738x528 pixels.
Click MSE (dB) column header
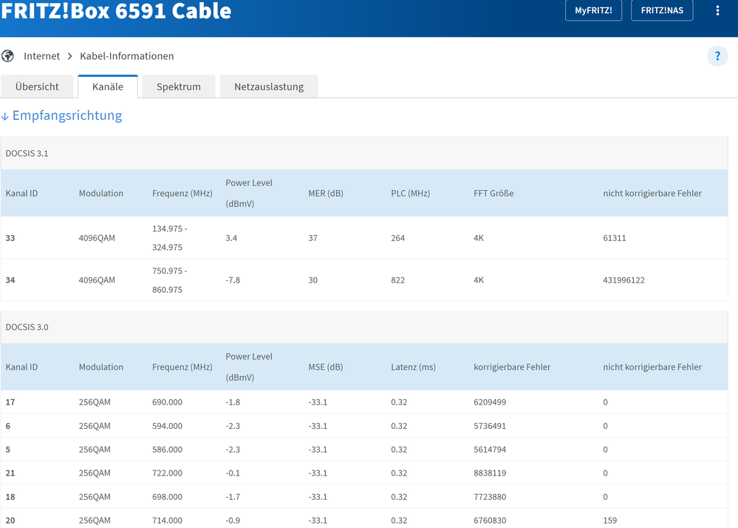(326, 367)
